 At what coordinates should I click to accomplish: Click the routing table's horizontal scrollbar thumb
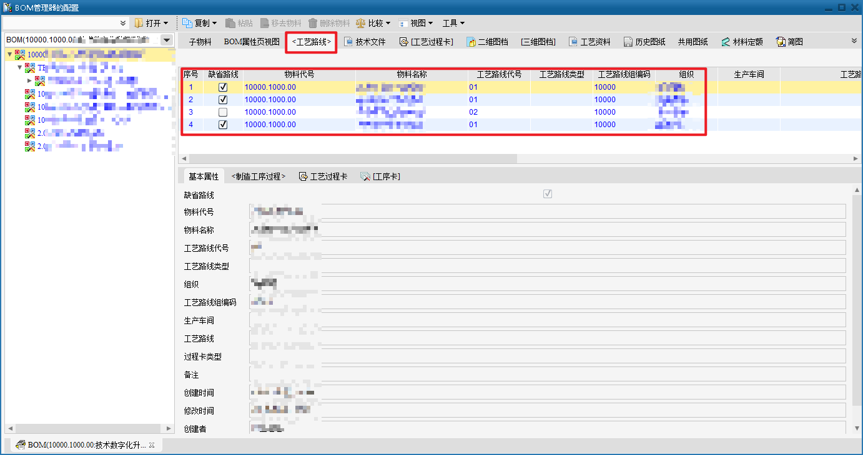coord(352,159)
